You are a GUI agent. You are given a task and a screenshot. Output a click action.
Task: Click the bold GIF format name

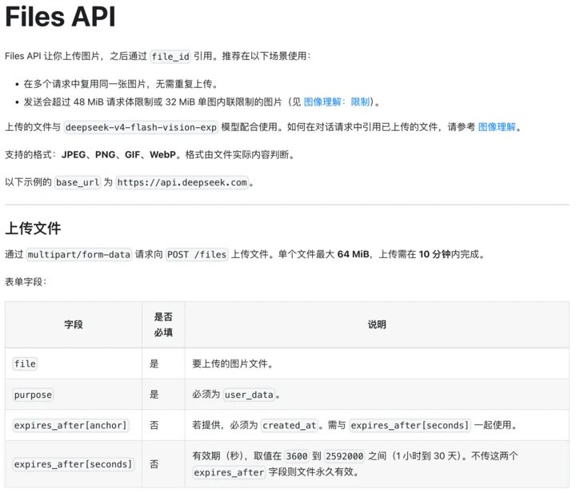pos(132,155)
